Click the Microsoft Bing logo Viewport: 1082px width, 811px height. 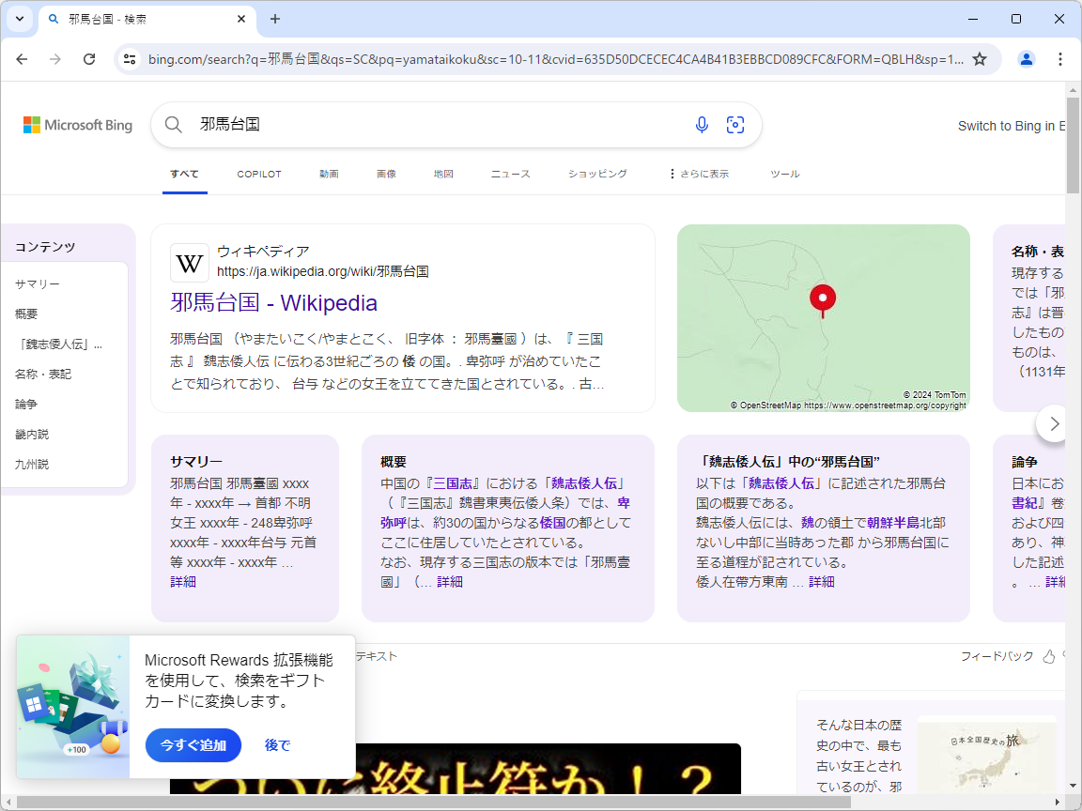click(77, 124)
